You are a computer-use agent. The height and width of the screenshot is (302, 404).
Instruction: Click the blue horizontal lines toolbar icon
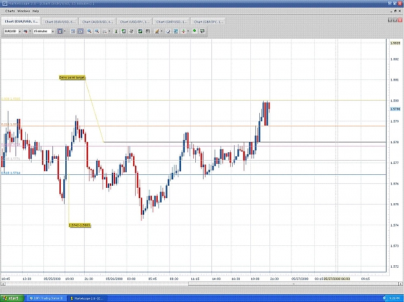pos(176,32)
